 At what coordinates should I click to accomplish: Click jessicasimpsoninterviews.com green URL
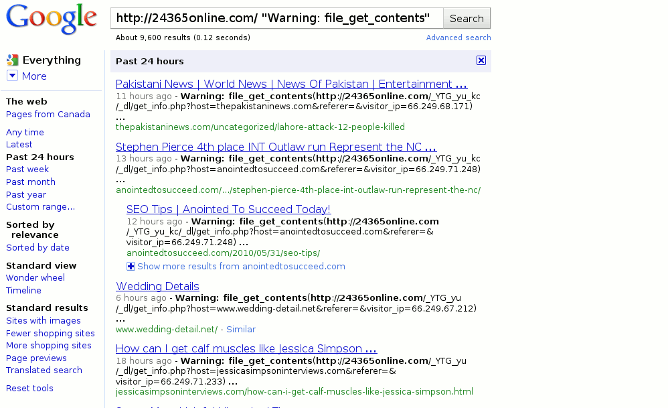[295, 391]
